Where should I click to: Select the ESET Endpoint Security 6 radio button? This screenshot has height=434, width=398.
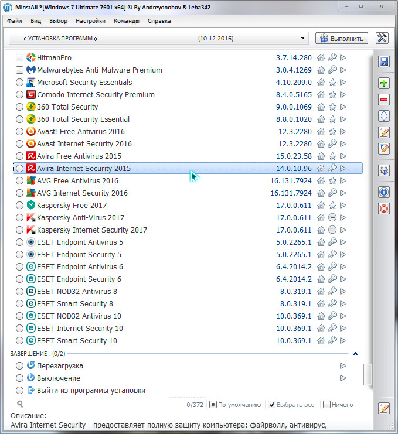pyautogui.click(x=19, y=279)
